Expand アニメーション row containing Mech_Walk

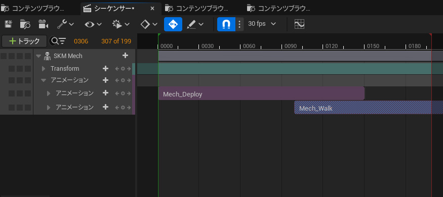[49, 108]
